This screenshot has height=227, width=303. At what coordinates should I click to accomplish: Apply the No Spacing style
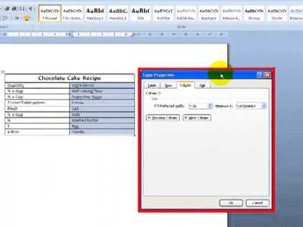point(73,13)
